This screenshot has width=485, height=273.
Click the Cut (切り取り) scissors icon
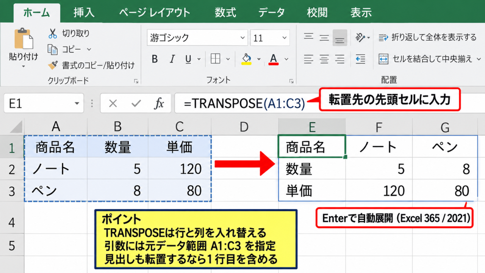point(53,33)
